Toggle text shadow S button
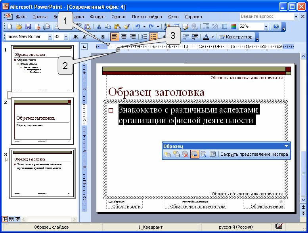This screenshot has height=233, width=308. 103,37
